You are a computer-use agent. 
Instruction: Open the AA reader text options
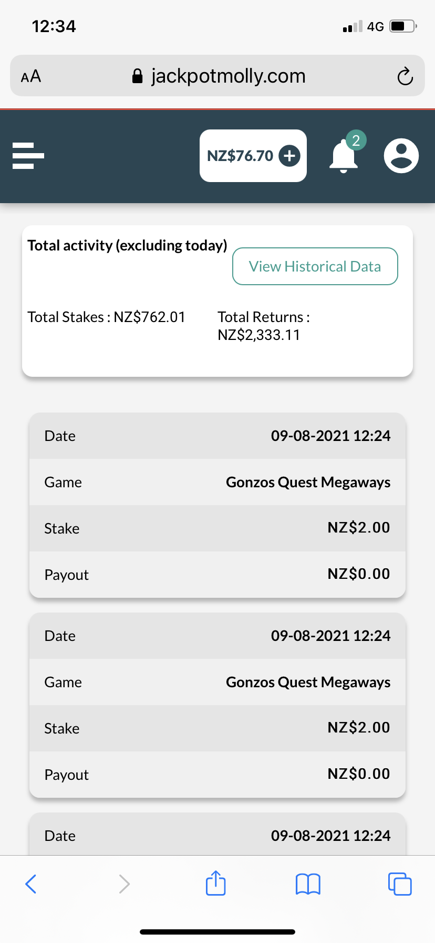point(31,76)
